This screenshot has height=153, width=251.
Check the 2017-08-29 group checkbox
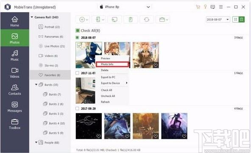(x=77, y=108)
